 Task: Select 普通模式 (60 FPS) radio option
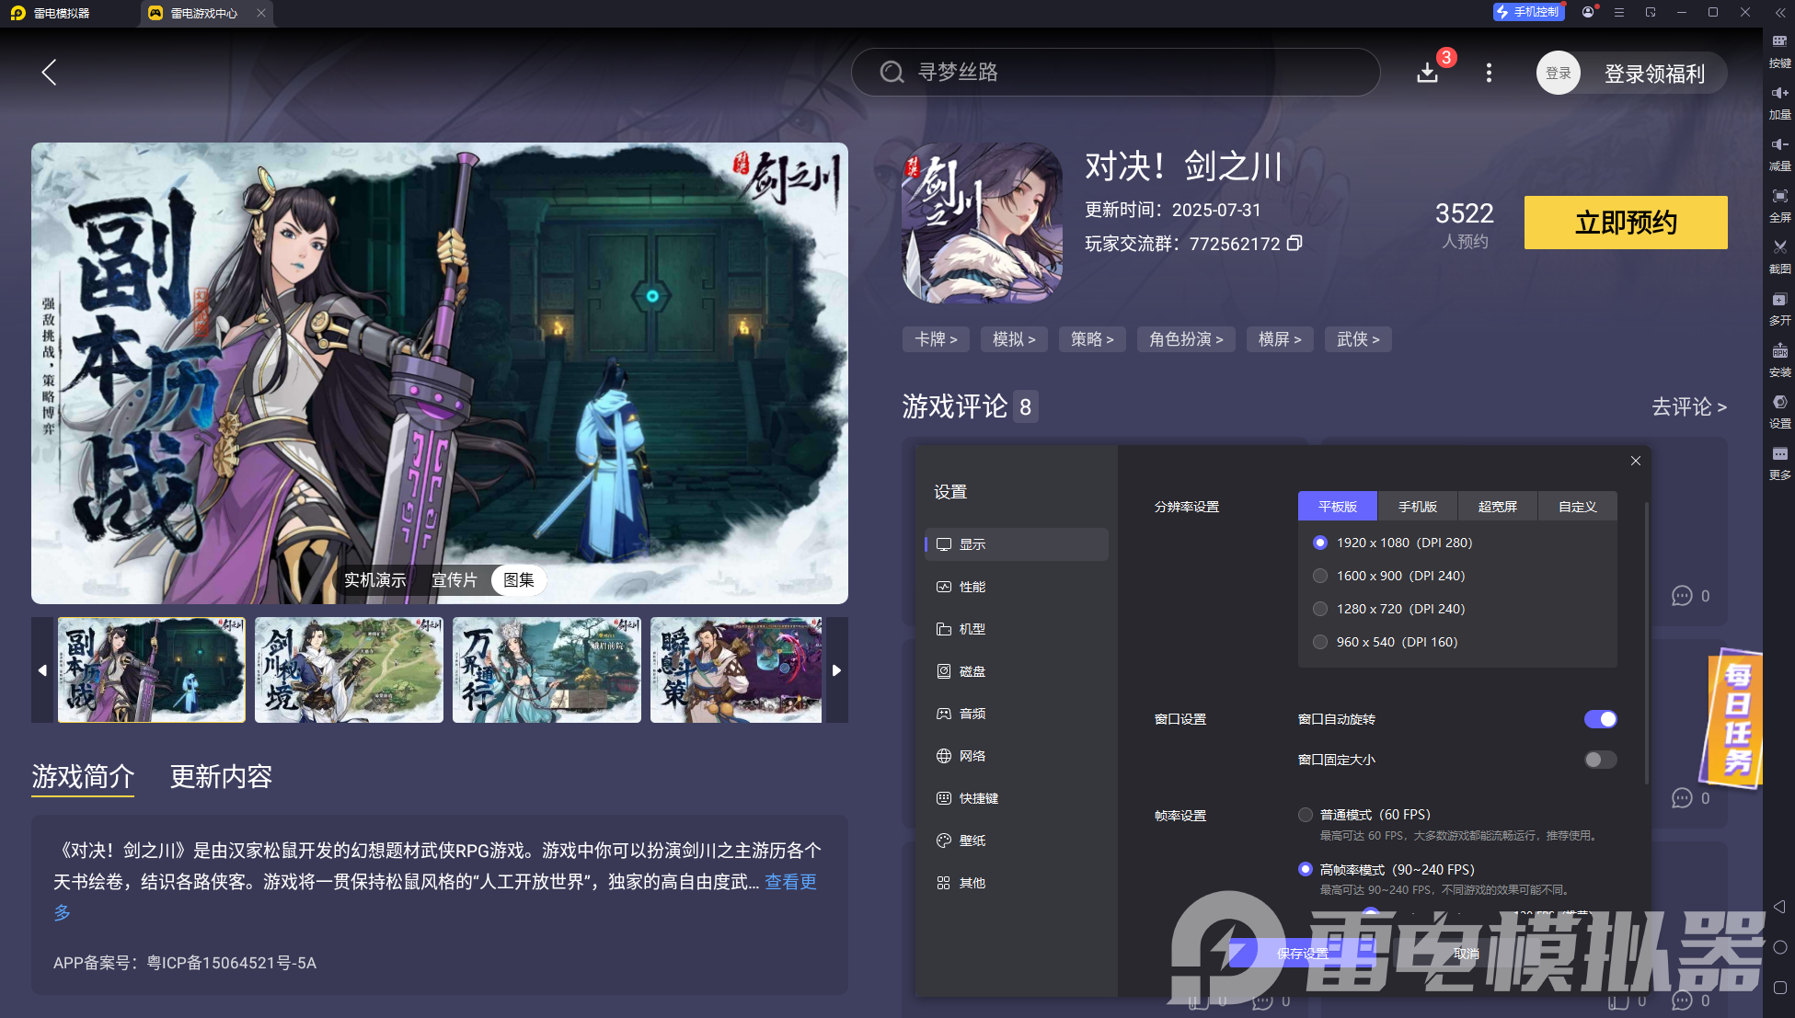click(x=1306, y=815)
